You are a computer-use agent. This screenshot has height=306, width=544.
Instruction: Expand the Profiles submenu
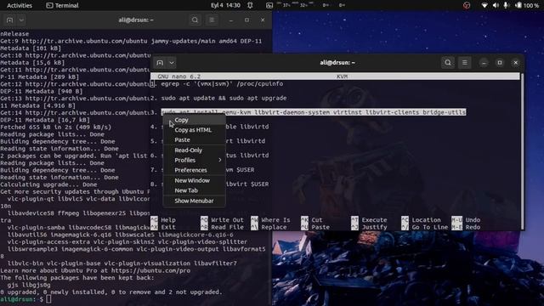[x=195, y=161]
